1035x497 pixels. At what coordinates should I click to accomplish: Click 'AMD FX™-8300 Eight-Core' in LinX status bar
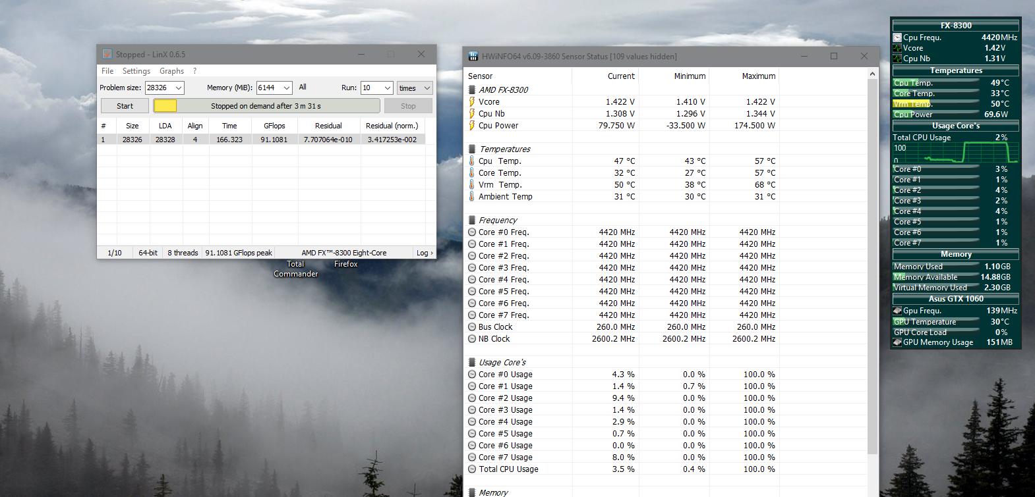pos(344,253)
